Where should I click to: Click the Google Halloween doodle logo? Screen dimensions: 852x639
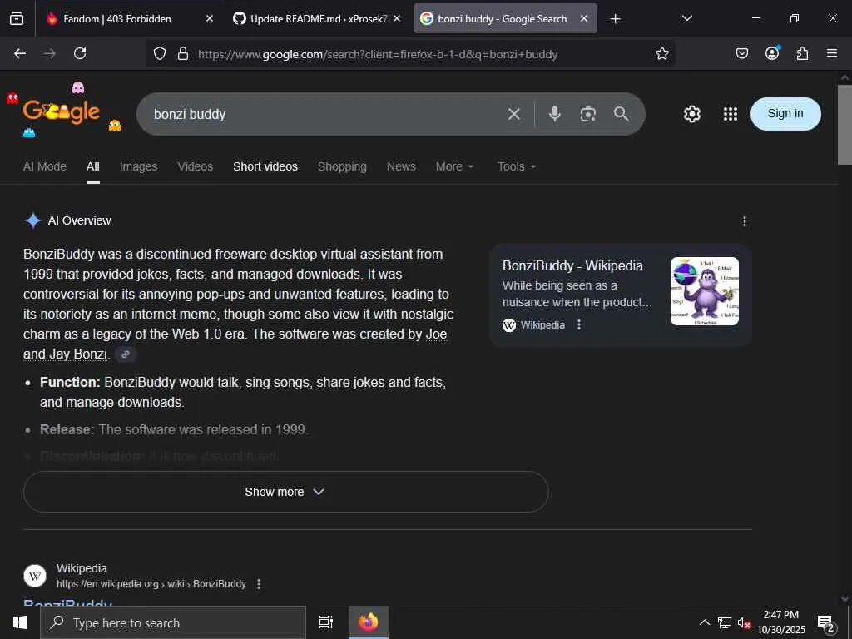(x=62, y=112)
